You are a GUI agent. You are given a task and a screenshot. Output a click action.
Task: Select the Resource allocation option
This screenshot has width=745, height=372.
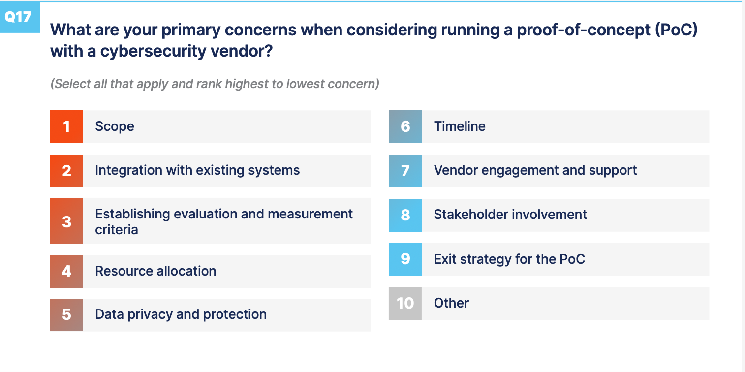pos(226,271)
